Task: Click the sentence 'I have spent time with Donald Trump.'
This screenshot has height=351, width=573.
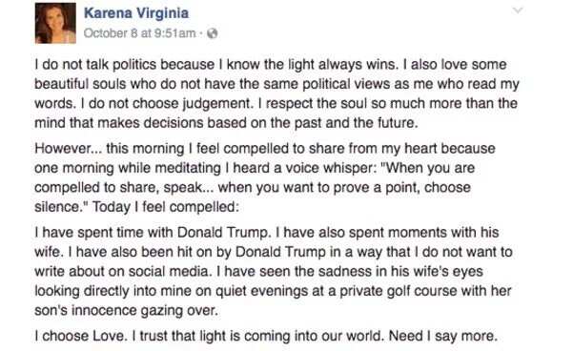Action: click(152, 233)
